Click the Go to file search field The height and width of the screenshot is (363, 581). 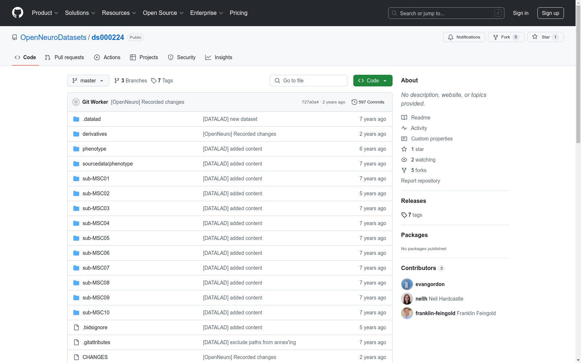tap(309, 81)
